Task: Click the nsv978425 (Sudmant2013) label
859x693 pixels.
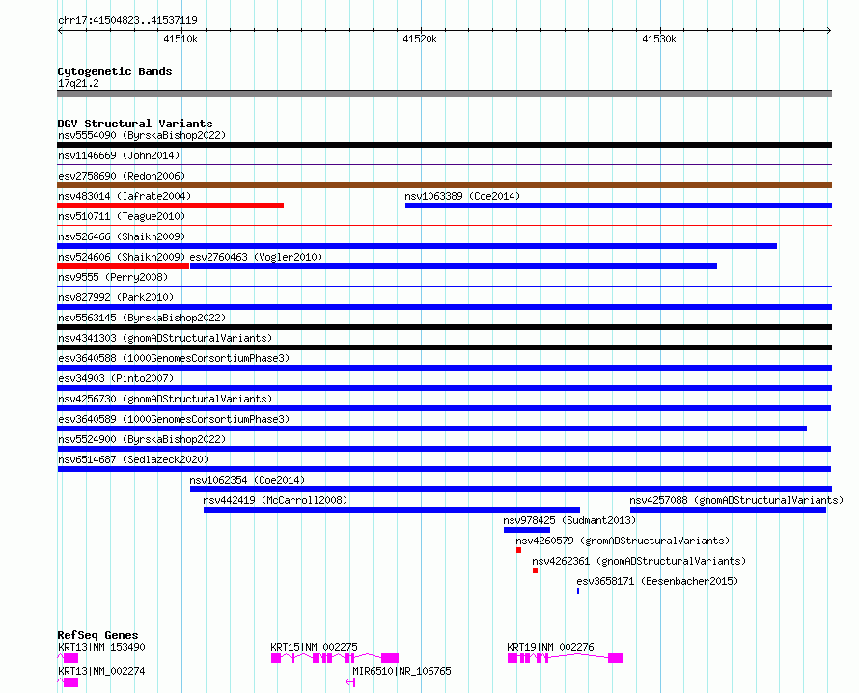Action: [569, 520]
